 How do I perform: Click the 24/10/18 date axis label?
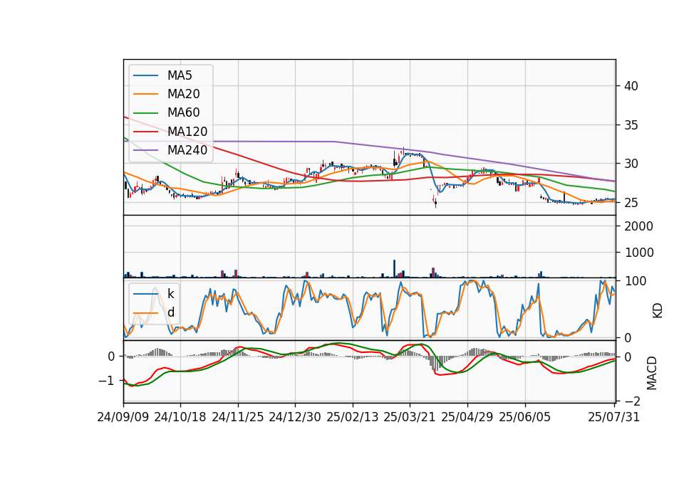180,417
